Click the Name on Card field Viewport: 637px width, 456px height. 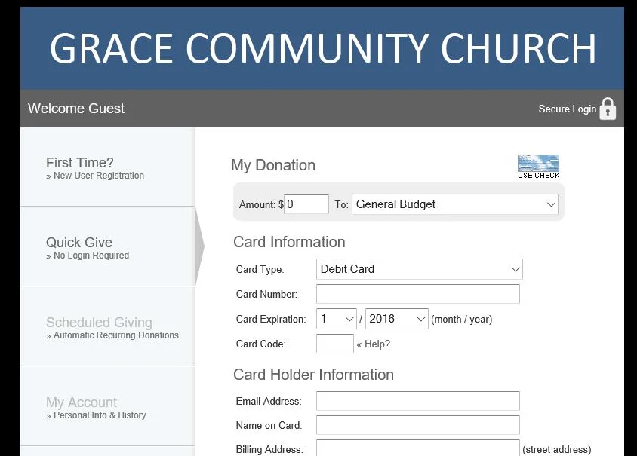418,425
